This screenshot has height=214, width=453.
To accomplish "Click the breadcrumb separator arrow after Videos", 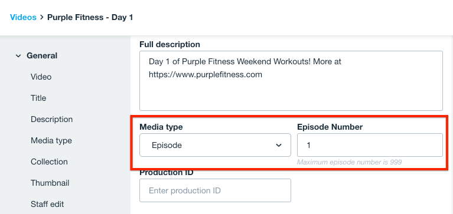I will pyautogui.click(x=41, y=17).
